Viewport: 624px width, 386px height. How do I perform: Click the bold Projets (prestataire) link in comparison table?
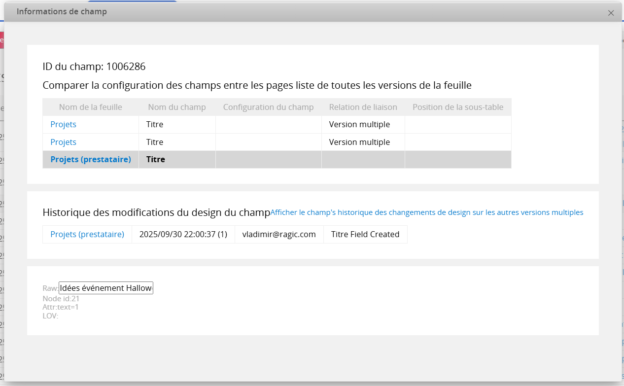pos(91,159)
